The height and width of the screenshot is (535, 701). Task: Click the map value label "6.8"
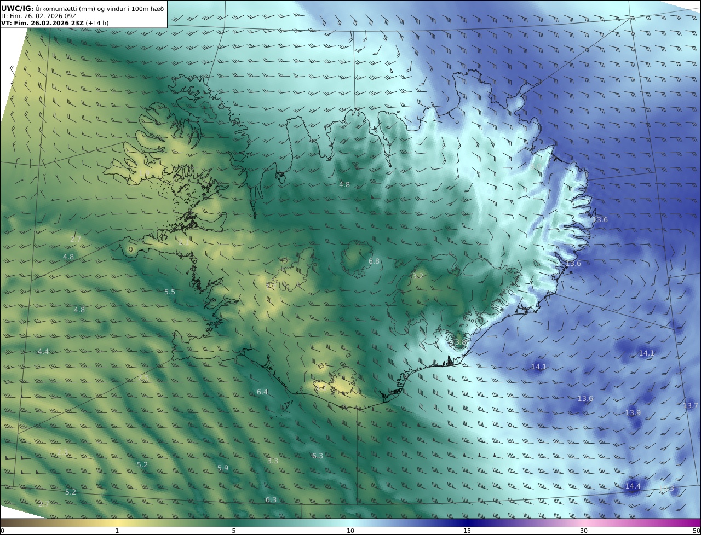(374, 261)
